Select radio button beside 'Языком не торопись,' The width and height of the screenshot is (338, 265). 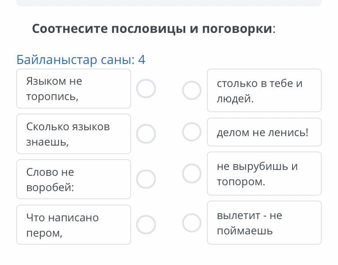[146, 89]
